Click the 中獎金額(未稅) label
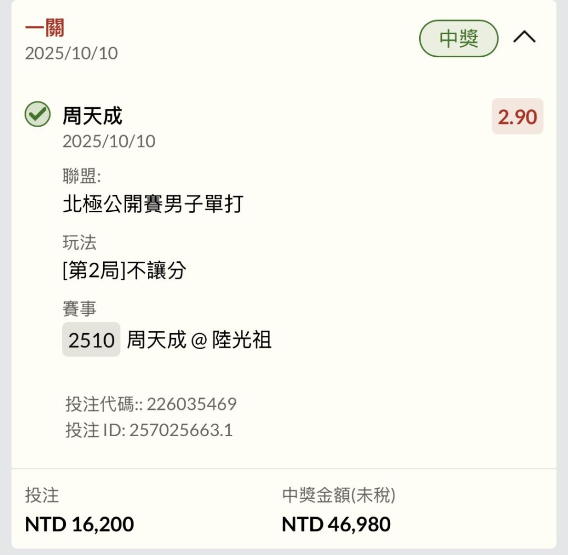 tap(338, 495)
